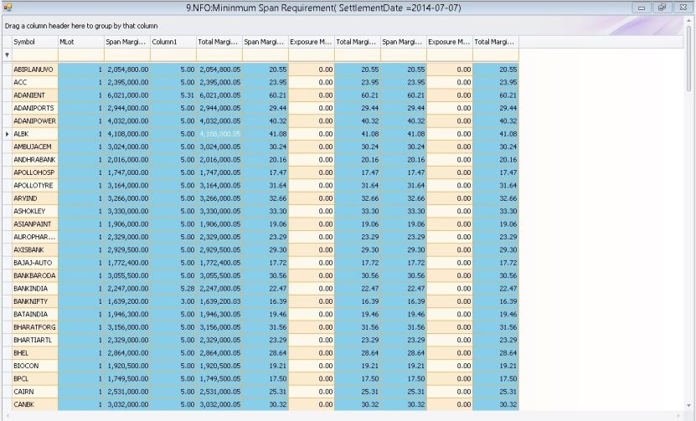Screen dimensions: 696x421
Task: Click the filter box under the Column1 header
Action: point(173,55)
